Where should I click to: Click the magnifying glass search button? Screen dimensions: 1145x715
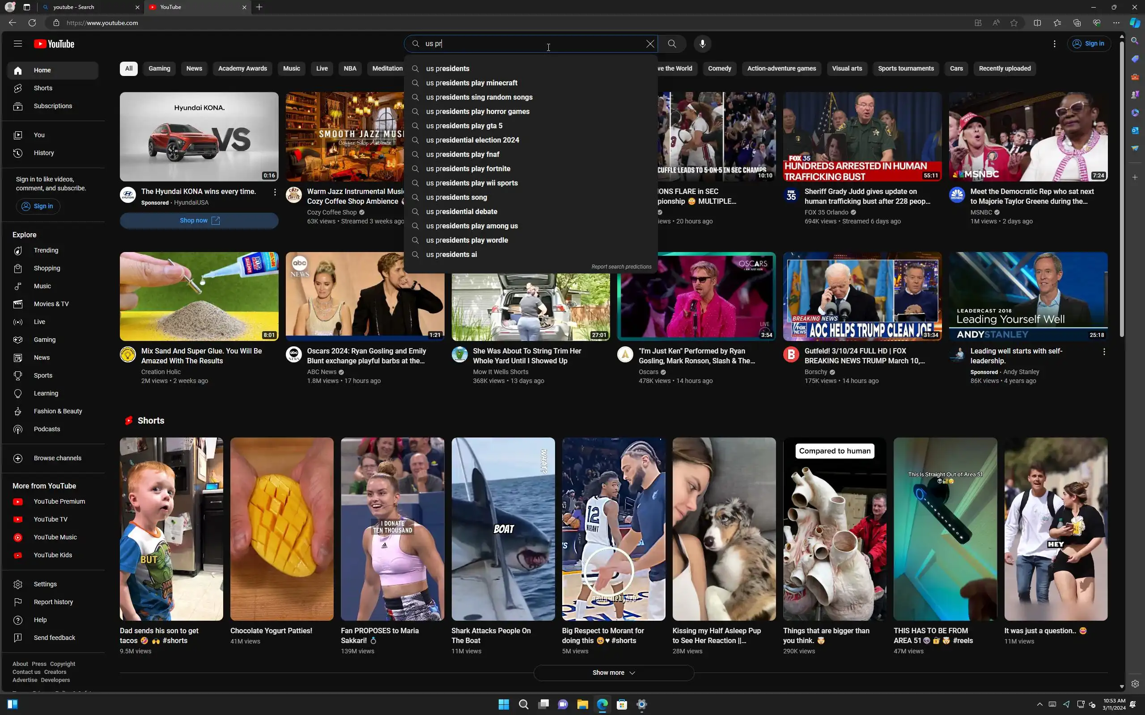pos(672,43)
